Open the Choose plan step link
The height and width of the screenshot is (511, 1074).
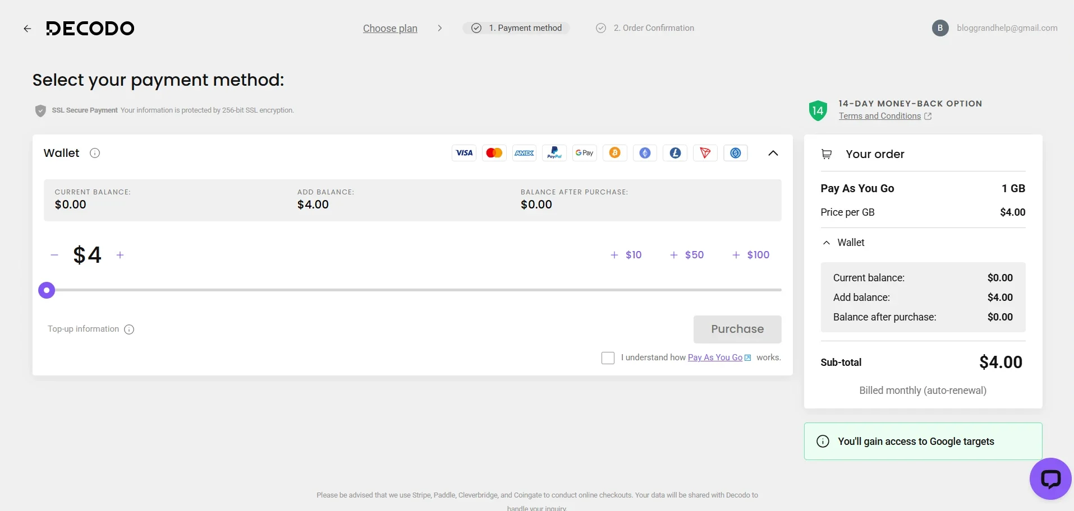tap(390, 29)
